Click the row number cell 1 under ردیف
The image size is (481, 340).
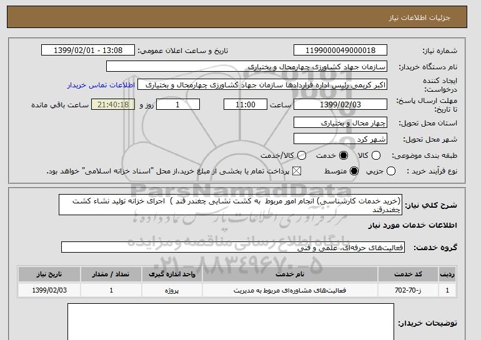447,290
